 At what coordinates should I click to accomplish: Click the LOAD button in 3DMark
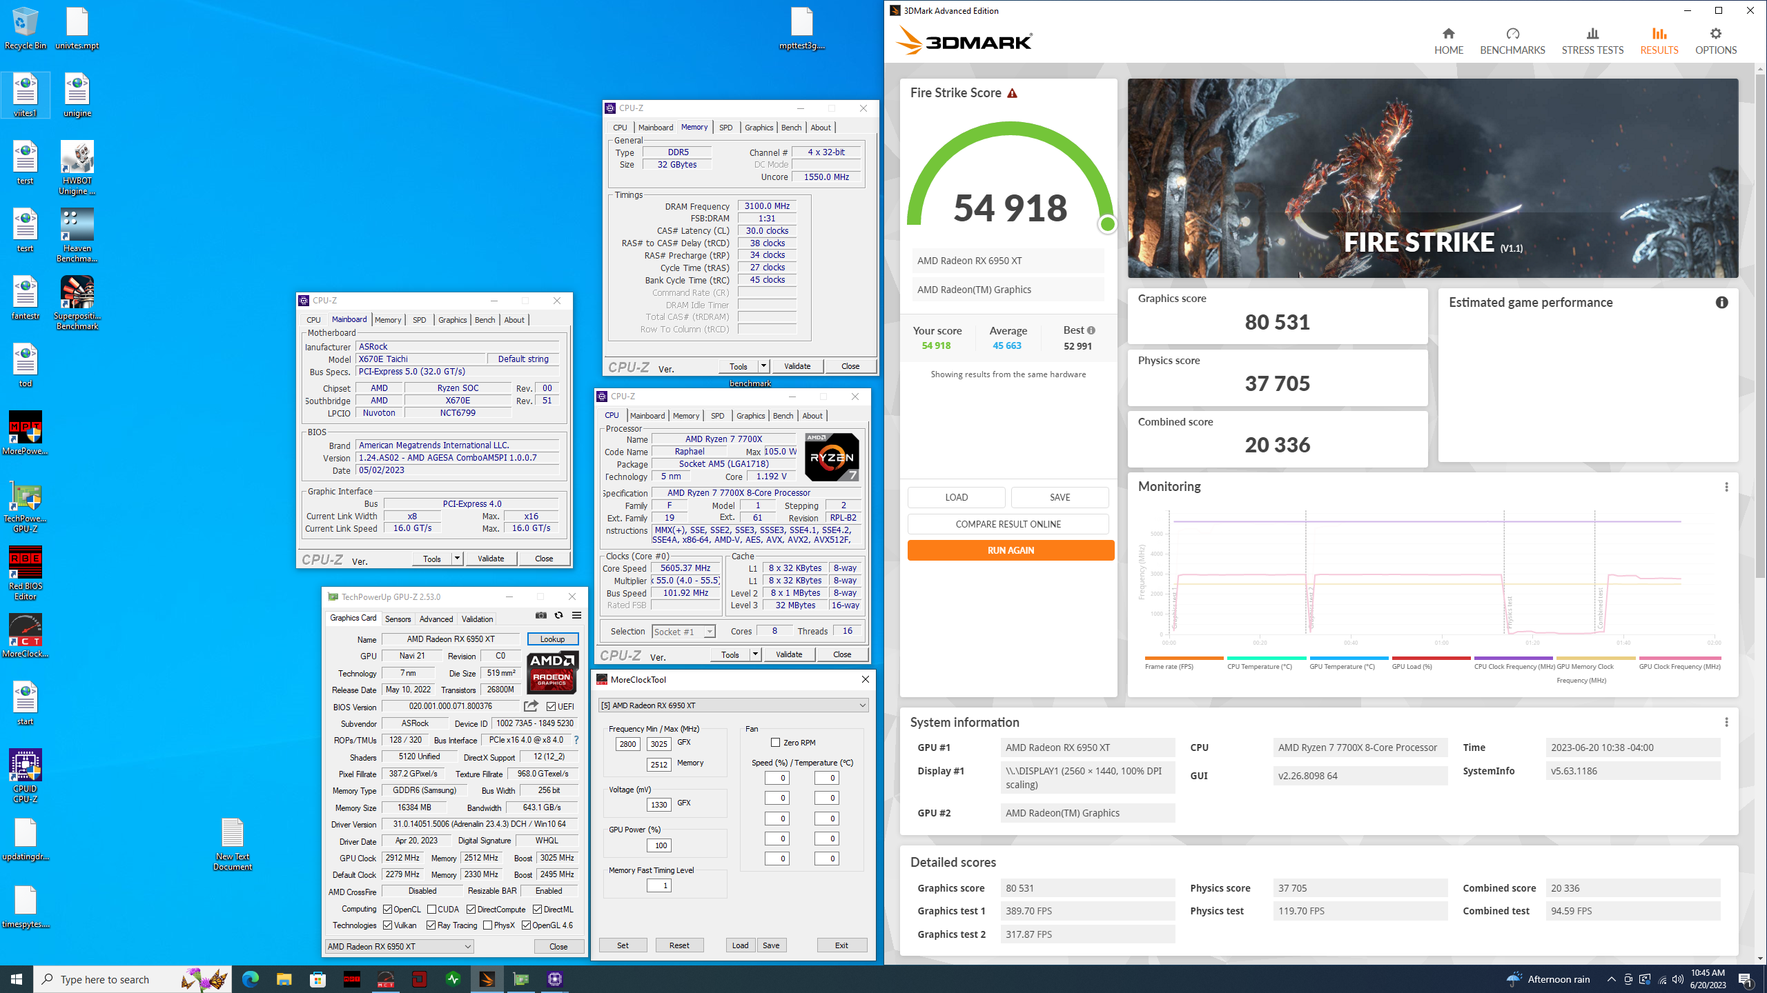coord(956,497)
